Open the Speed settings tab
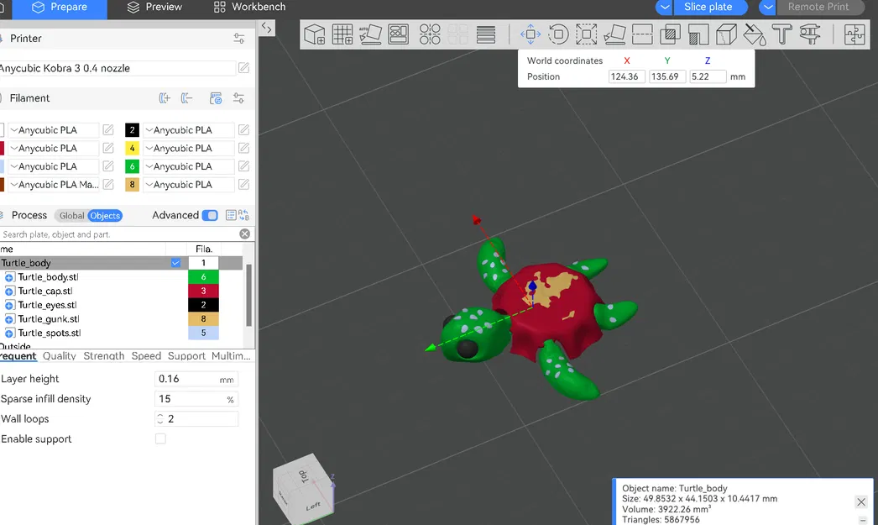Screen dimensions: 878x525 pyautogui.click(x=146, y=356)
